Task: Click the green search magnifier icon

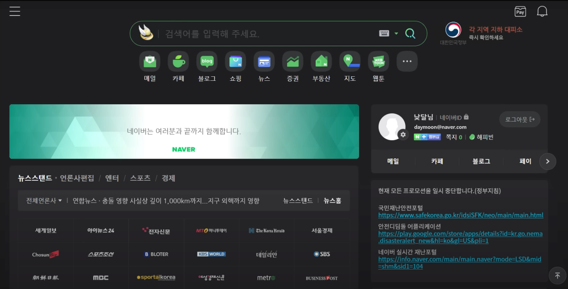Action: [410, 33]
